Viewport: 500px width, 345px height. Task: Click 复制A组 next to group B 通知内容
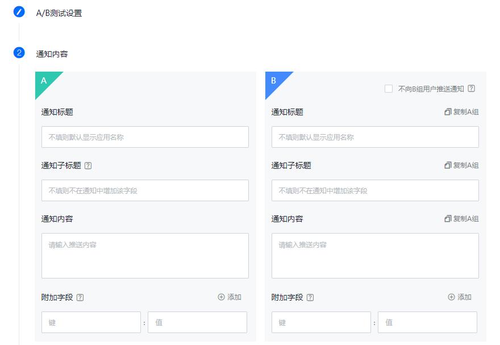(x=461, y=219)
